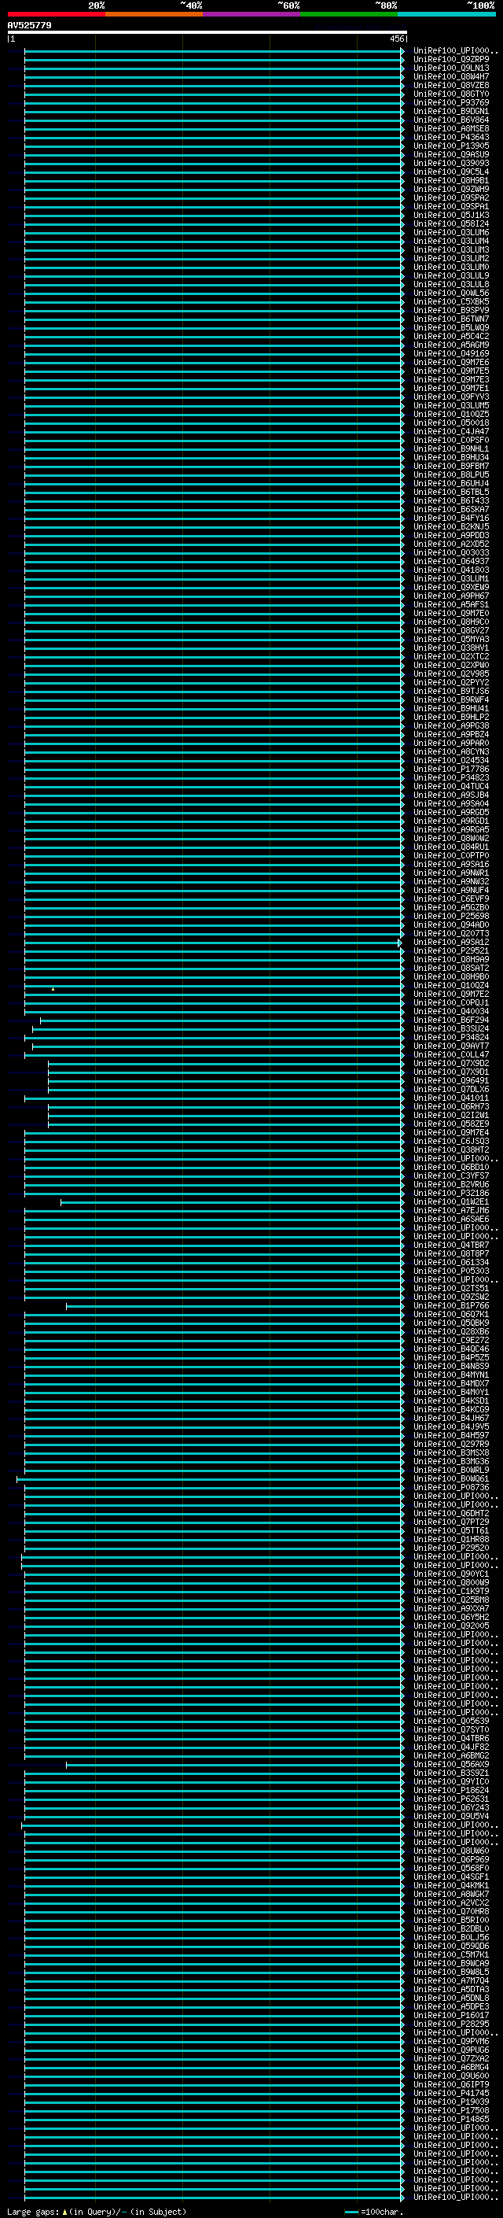The width and height of the screenshot is (503, 2218).
Task: Select the UniRef100_Q8UW60 row label
Action: click(451, 1851)
